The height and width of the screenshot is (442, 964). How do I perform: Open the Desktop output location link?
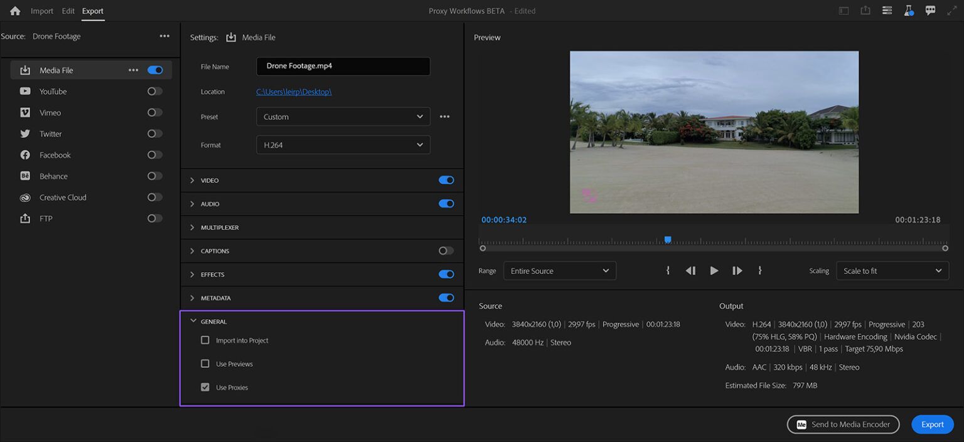pyautogui.click(x=294, y=92)
